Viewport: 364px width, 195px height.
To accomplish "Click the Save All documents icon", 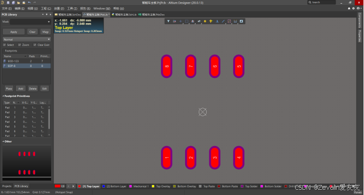I will pos(13,3).
